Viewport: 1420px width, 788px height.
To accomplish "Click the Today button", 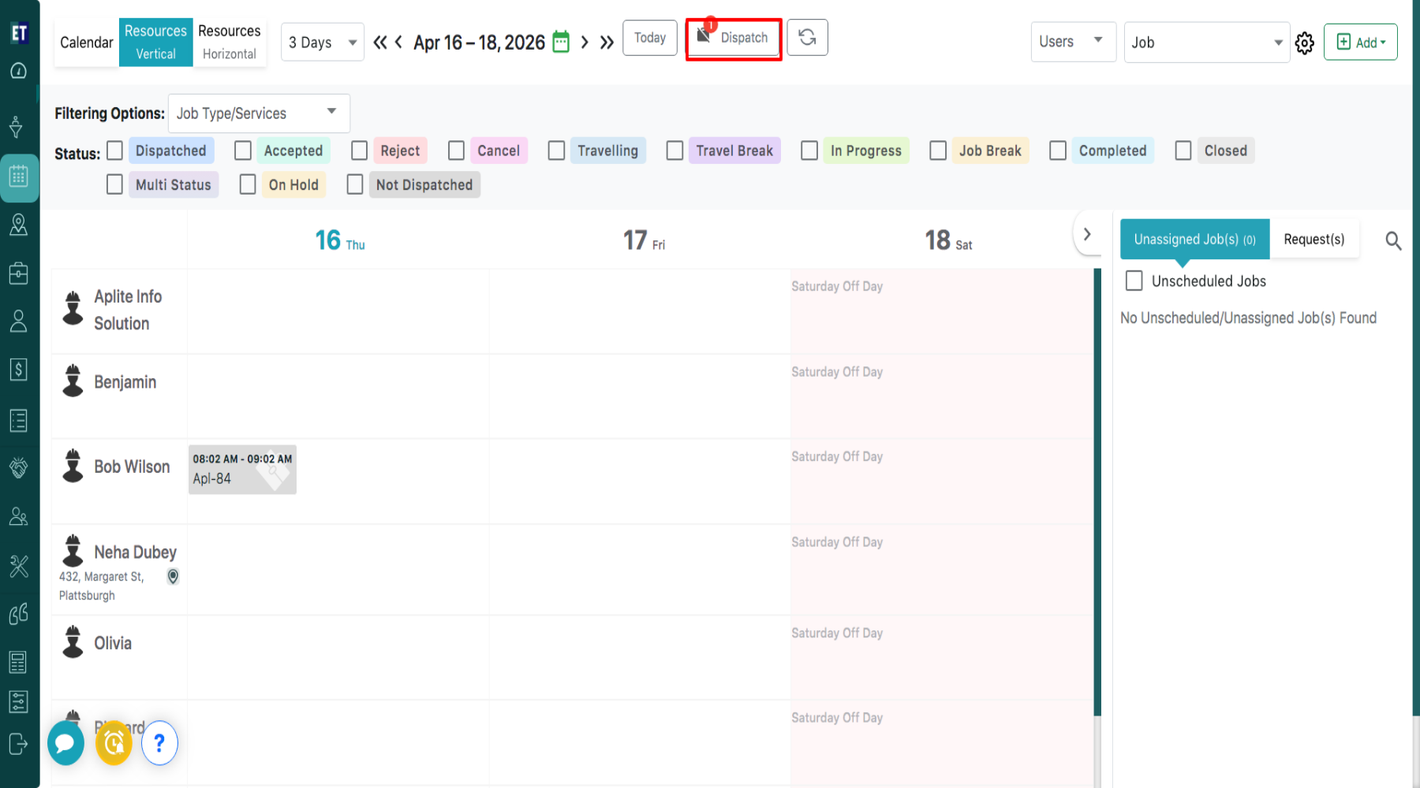I will [x=649, y=38].
